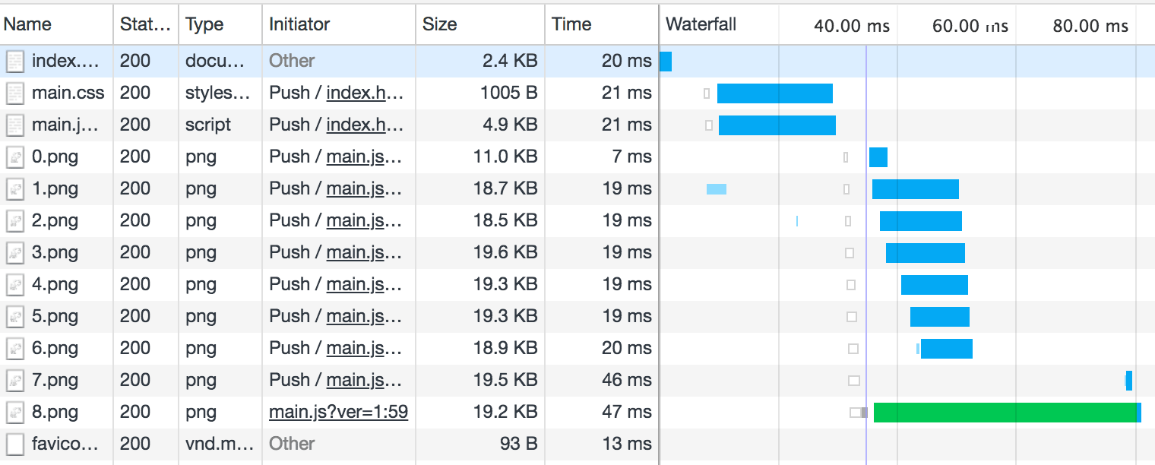Open the main.js?ver=1:59 initiator link

(338, 412)
